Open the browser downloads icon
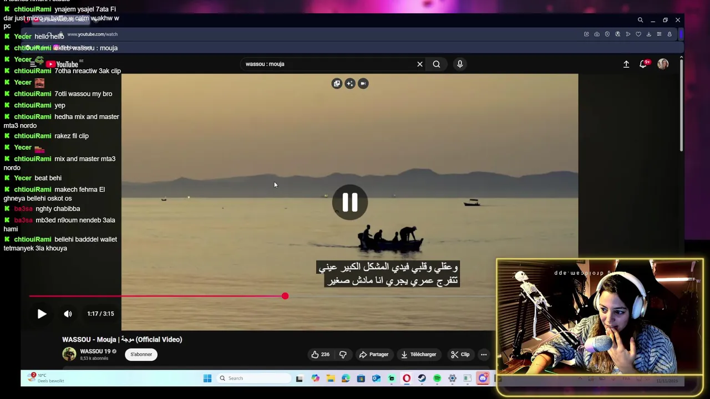 pos(648,34)
